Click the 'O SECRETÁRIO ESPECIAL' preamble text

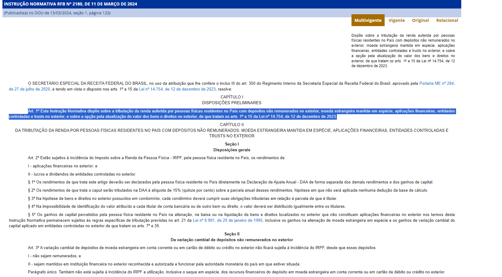tap(232, 86)
